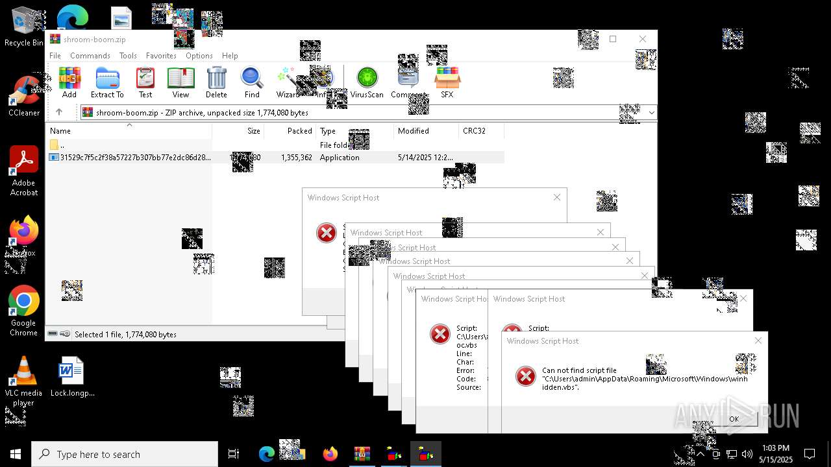Screen dimensions: 831x467
Task: Click OK on the script-not-found error dialog
Action: click(x=733, y=419)
